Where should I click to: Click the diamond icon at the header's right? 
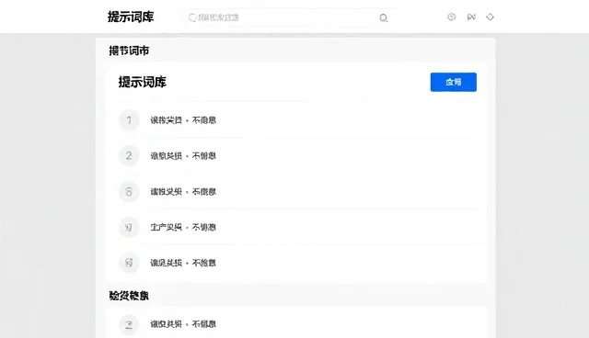pyautogui.click(x=490, y=17)
